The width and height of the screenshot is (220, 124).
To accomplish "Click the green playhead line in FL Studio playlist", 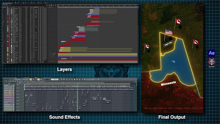I will (77, 97).
